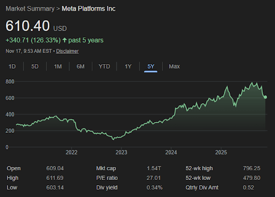Screen dimensions: 275x197
Task: Click the 2023 x-axis label
Action: [x=121, y=153]
